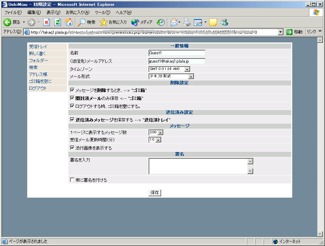
Task: Click the Forward arrow icon
Action: pyautogui.click(x=31, y=22)
